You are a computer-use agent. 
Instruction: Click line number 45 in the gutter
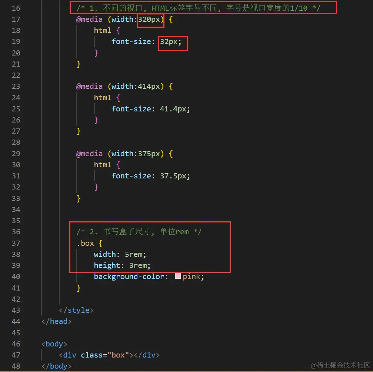pos(16,333)
